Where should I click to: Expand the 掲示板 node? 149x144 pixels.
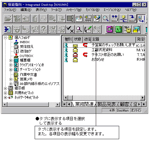coord(5,88)
